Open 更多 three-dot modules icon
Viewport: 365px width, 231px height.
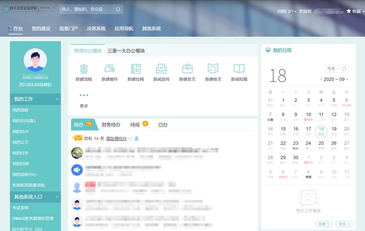tap(84, 95)
